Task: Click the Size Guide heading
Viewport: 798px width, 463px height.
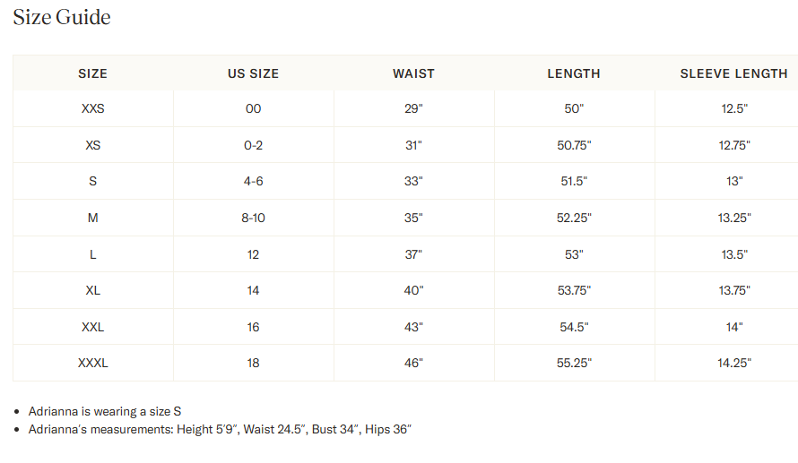Action: (62, 17)
